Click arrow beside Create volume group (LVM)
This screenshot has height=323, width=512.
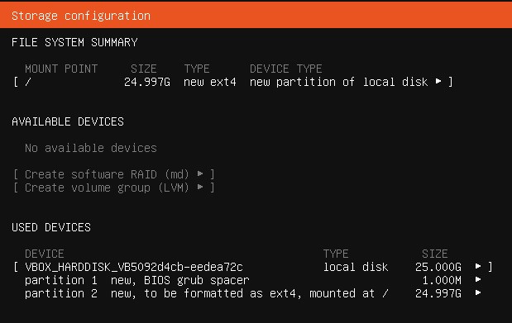point(200,187)
